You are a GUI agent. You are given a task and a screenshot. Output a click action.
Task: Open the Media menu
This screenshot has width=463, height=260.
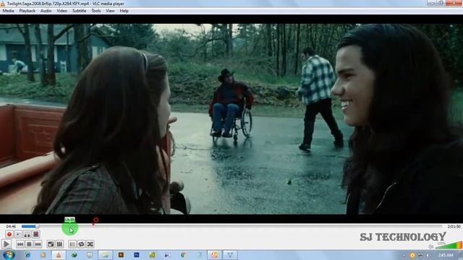point(8,11)
